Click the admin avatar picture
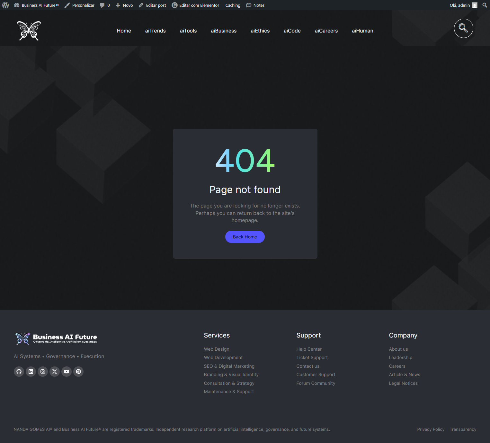 pyautogui.click(x=475, y=5)
